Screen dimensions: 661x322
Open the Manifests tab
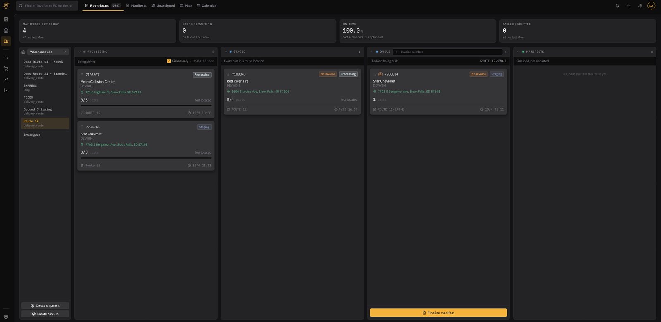(136, 6)
